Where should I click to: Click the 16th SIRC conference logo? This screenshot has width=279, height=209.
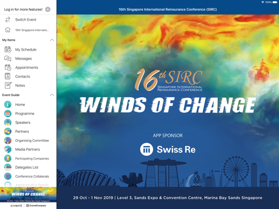[x=168, y=80]
